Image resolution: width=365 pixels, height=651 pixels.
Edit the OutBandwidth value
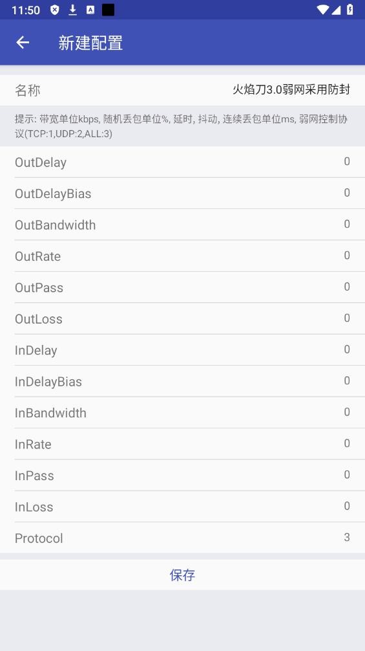[x=347, y=224]
